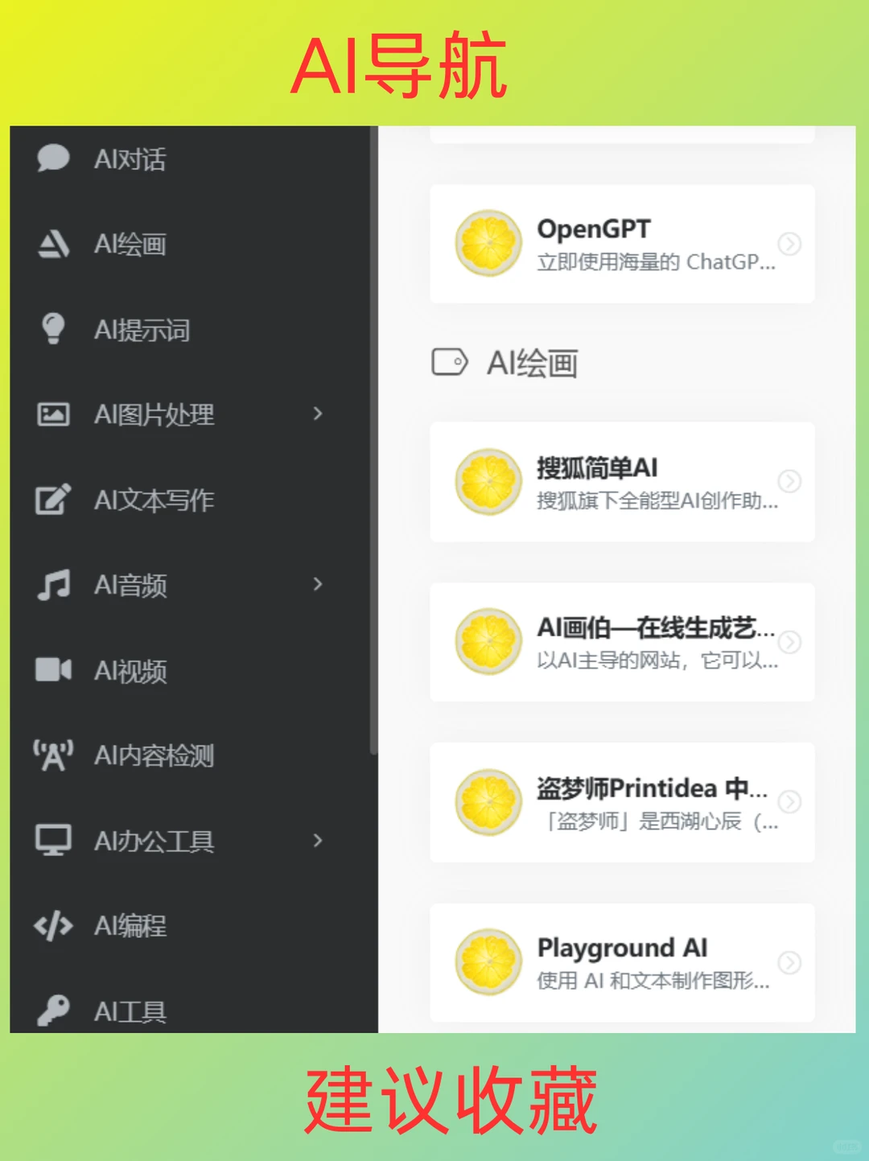
Task: Click the AI视频 camera icon
Action: pos(52,670)
